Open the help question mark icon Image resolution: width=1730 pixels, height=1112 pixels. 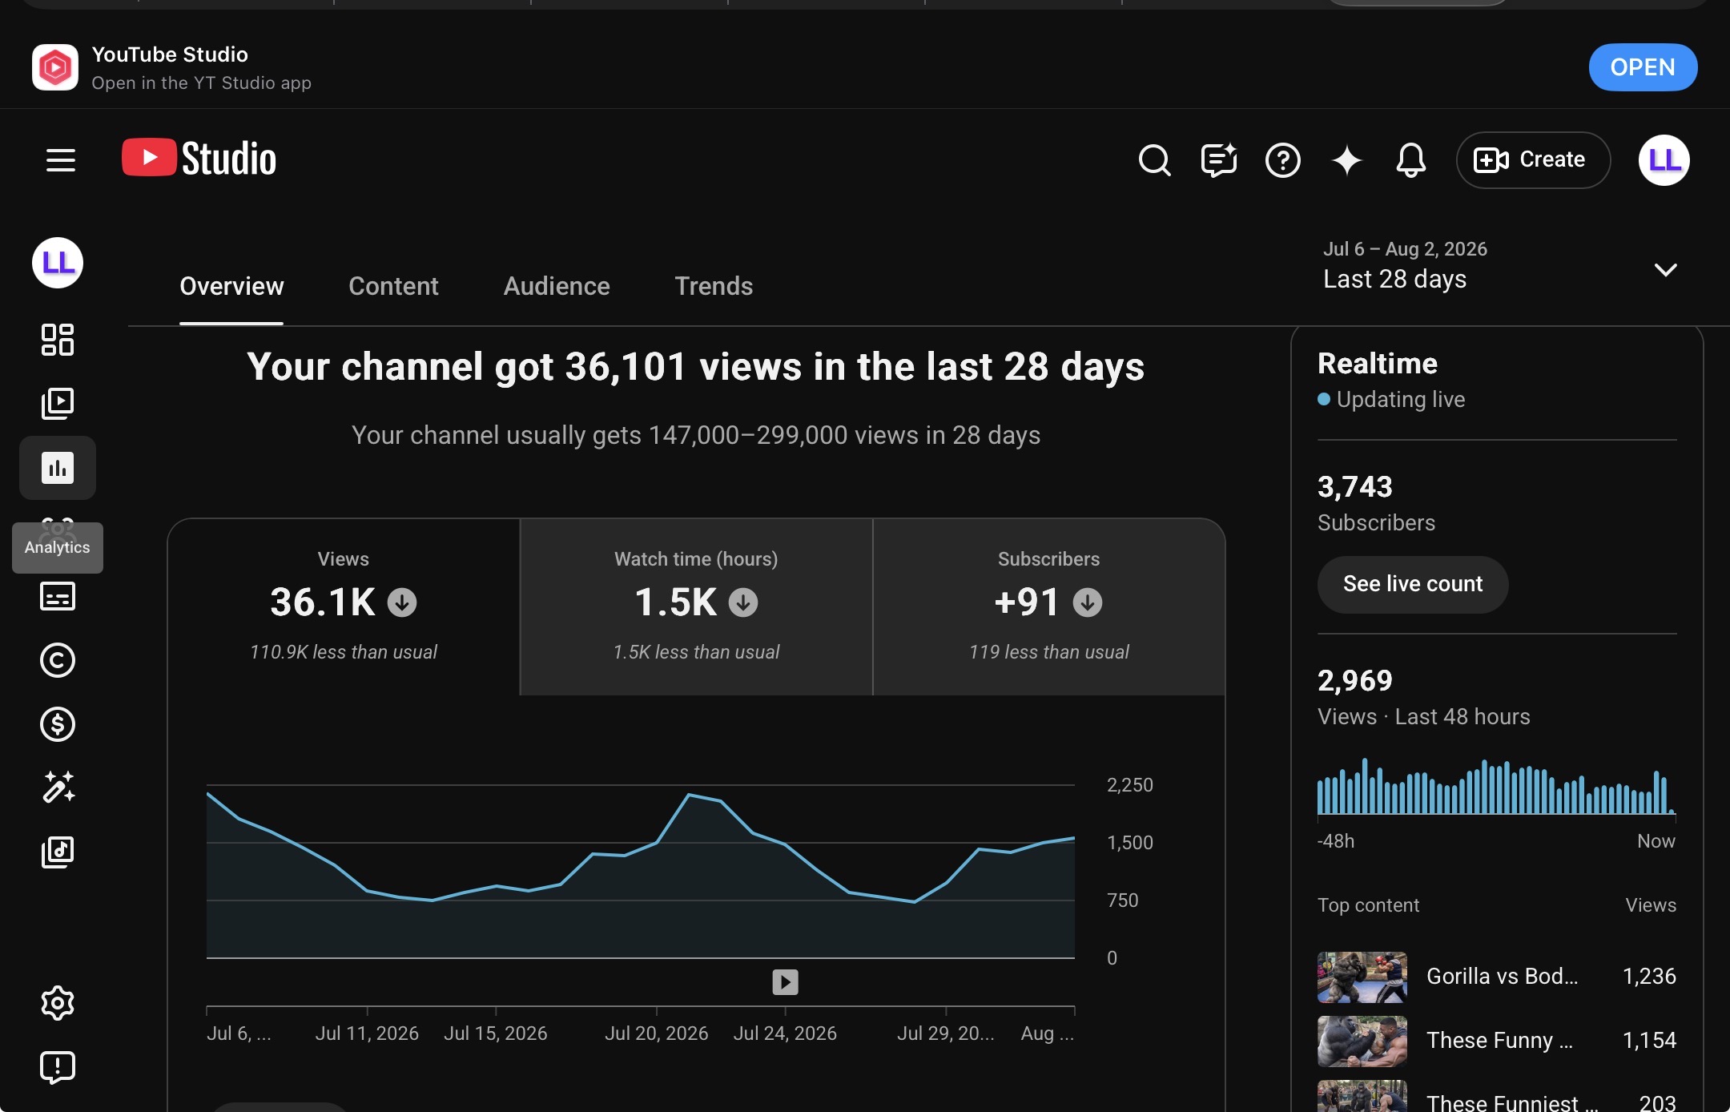1283,160
